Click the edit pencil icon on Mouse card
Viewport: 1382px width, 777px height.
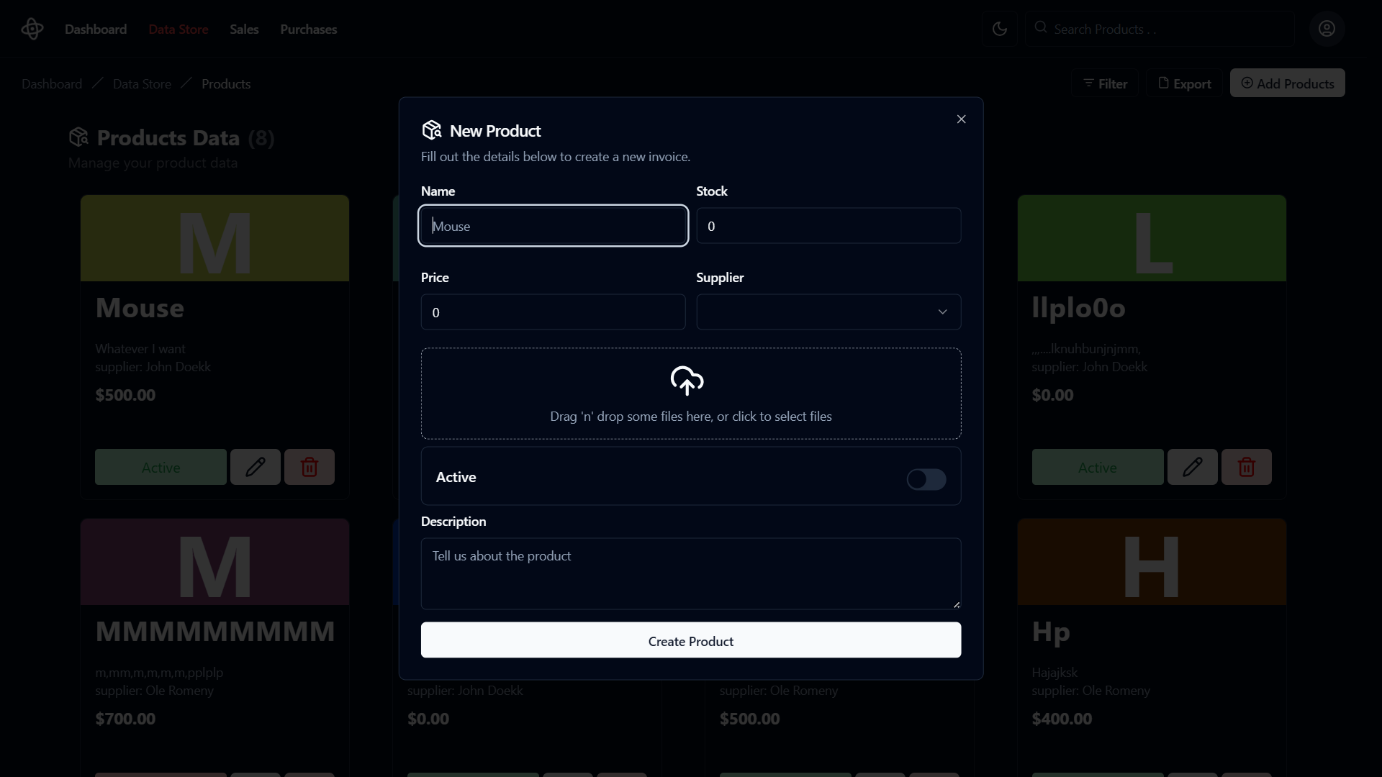click(256, 467)
